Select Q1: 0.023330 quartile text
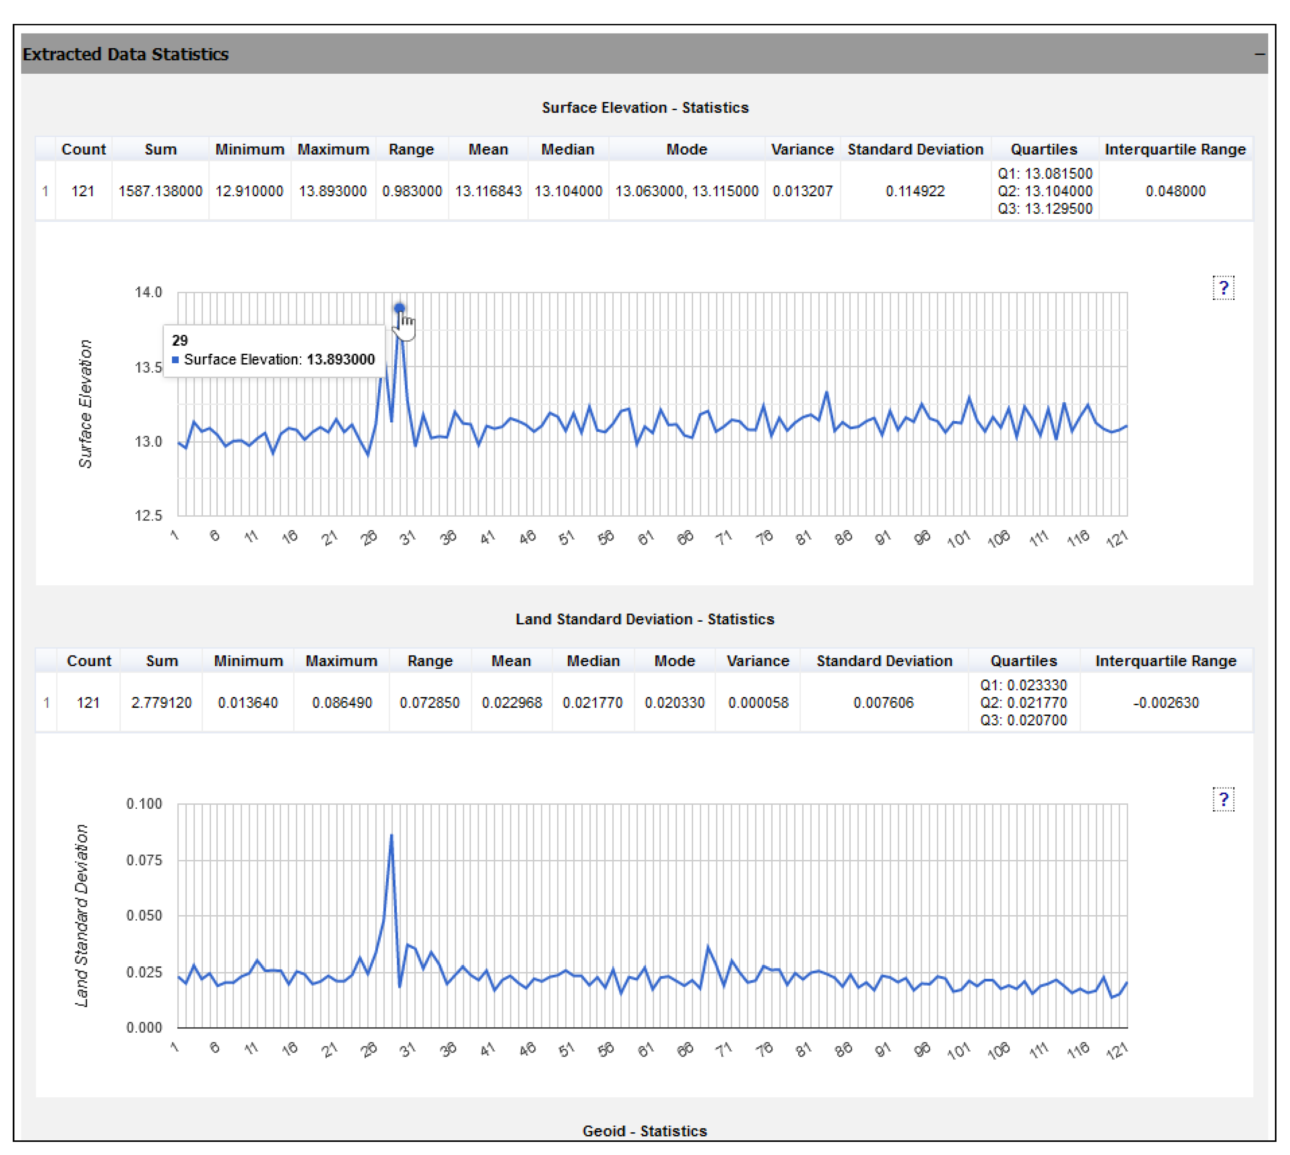This screenshot has width=1290, height=1155. tap(1023, 685)
